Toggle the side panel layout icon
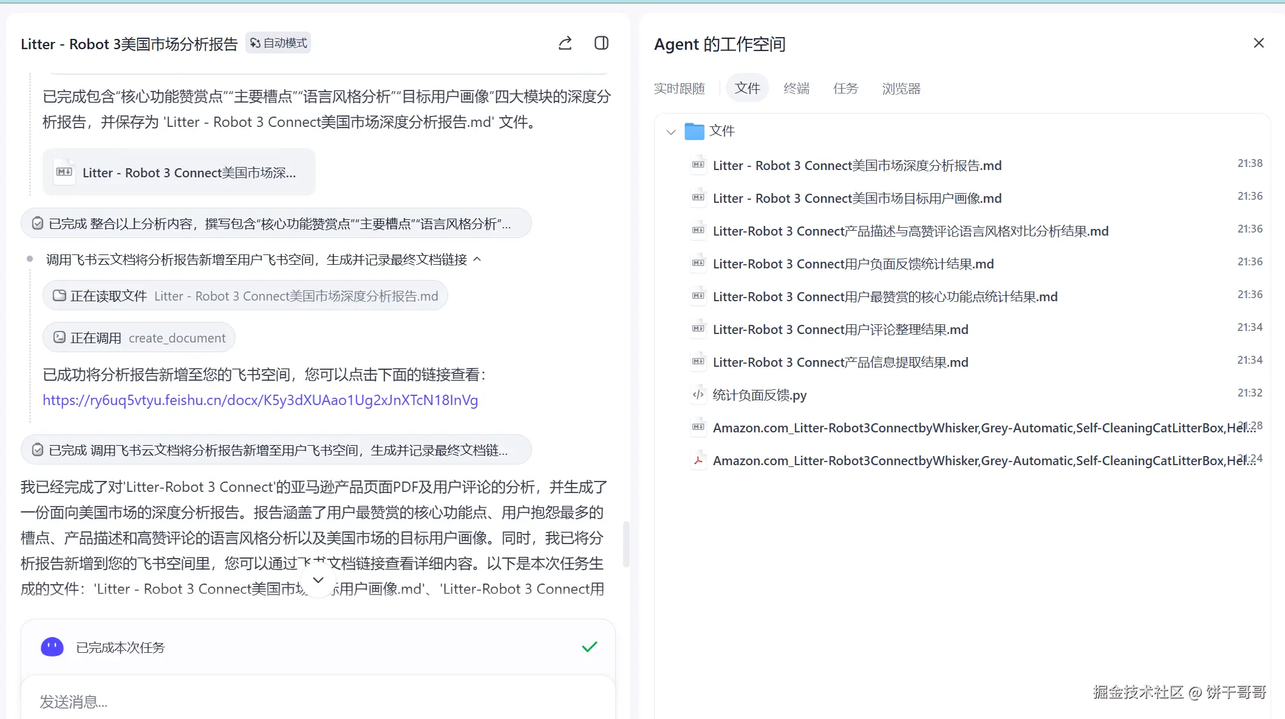This screenshot has width=1285, height=719. click(601, 43)
